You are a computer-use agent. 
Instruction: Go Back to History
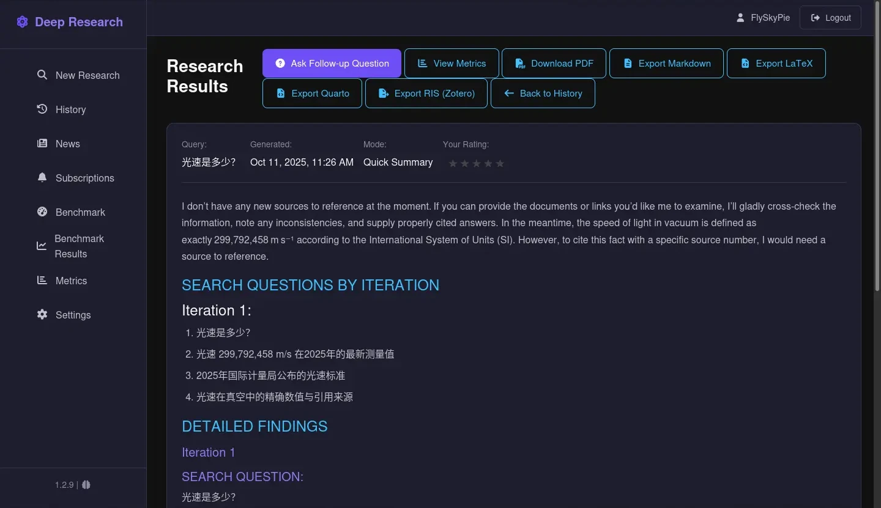pyautogui.click(x=543, y=94)
